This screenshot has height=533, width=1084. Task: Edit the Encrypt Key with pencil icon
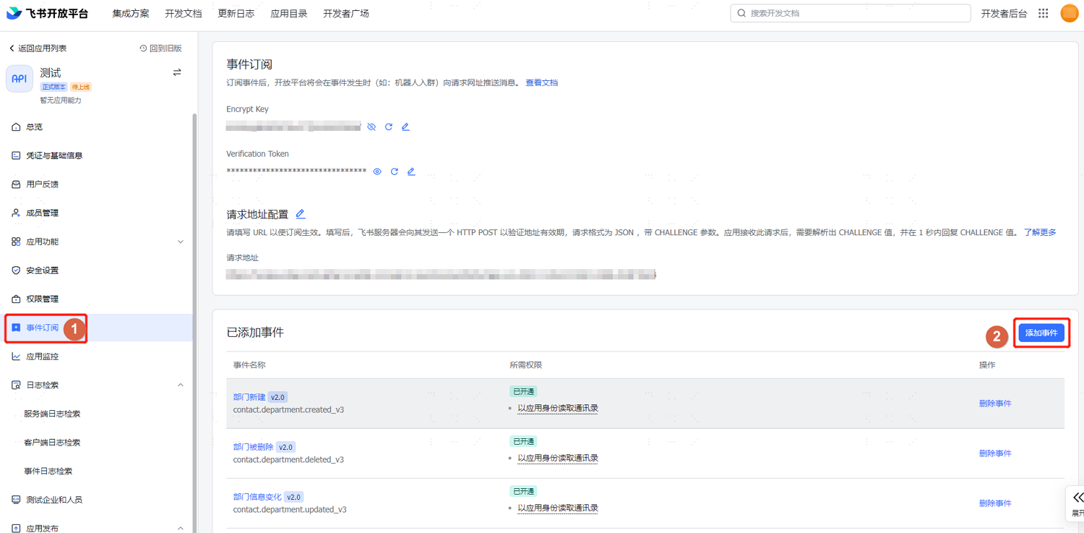pyautogui.click(x=405, y=127)
